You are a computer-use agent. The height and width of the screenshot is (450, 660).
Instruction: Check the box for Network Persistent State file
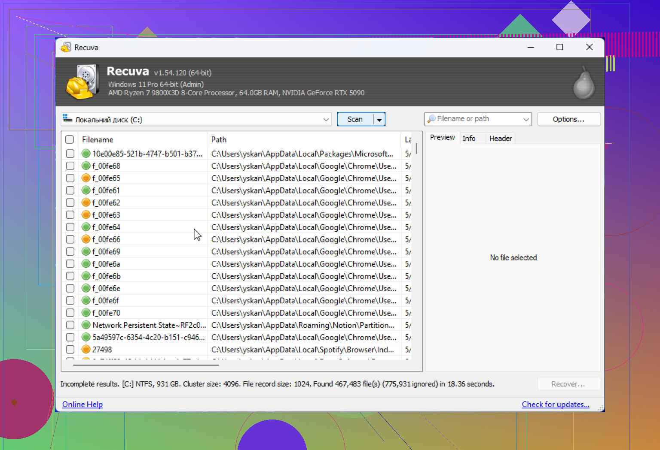70,325
